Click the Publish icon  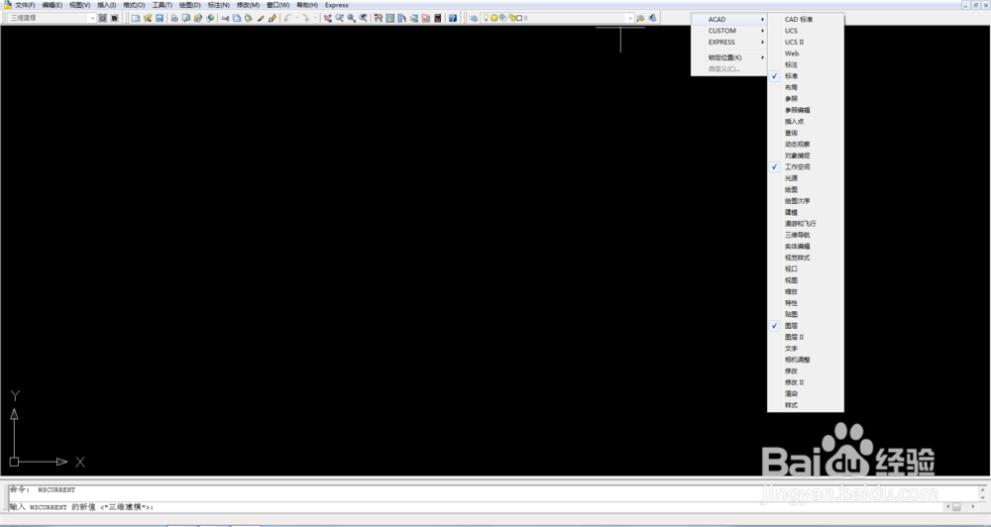198,18
